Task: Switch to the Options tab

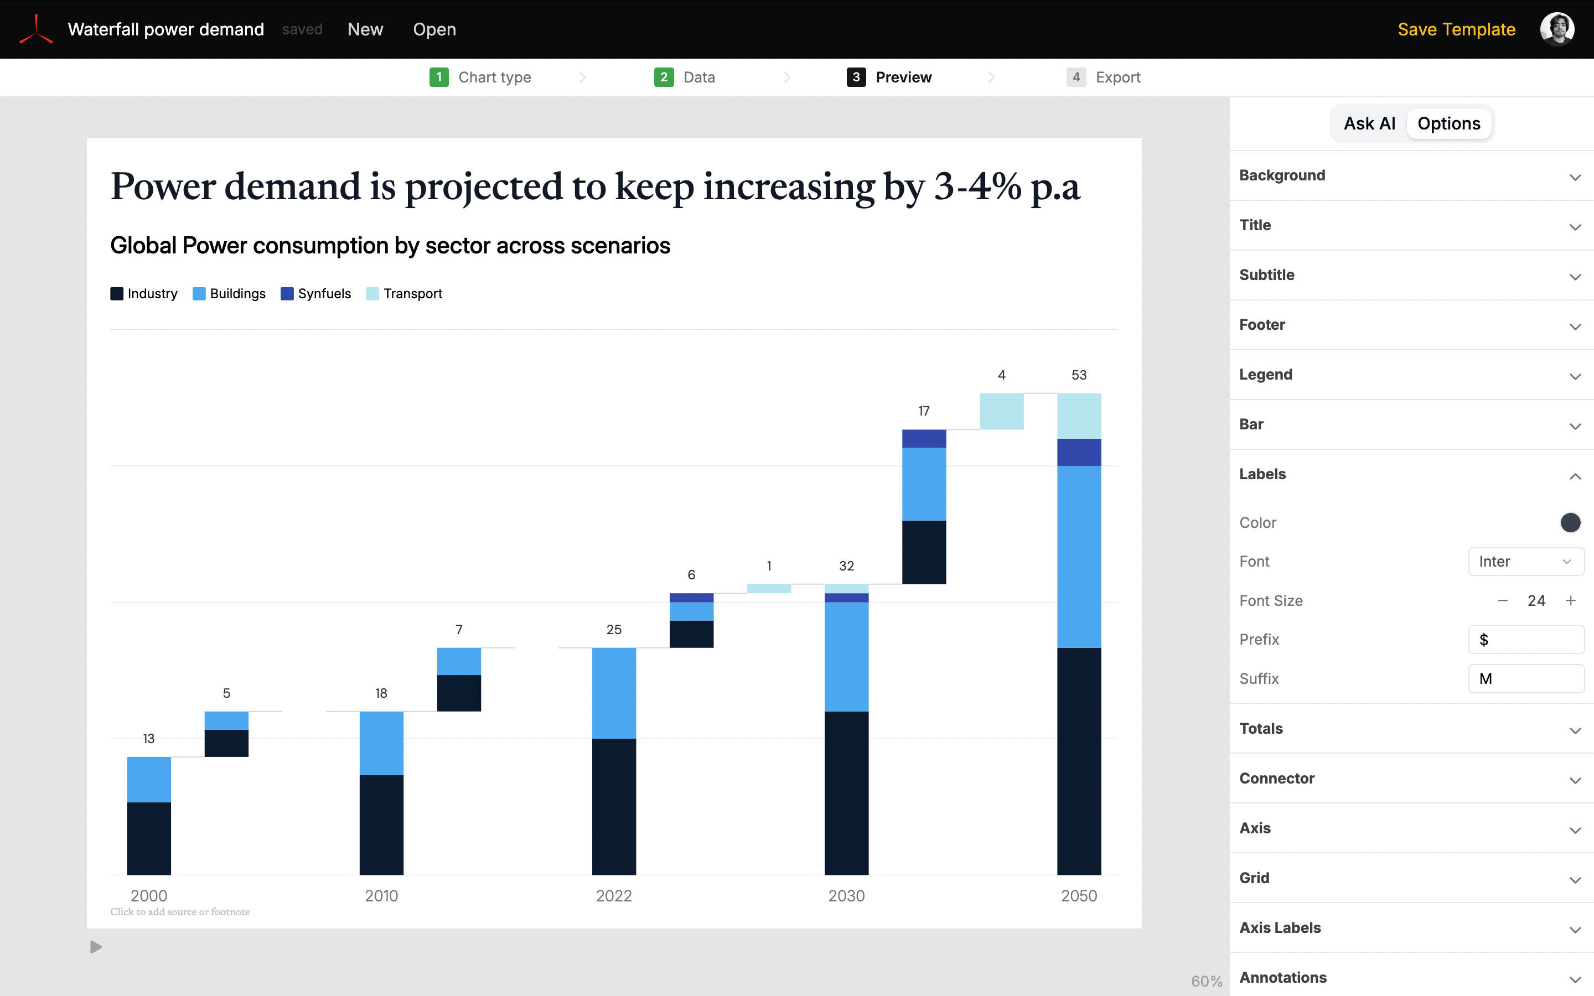Action: (1448, 123)
